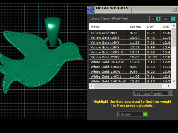Click the Calculate button
Image resolution: width=178 pixels, height=133 pixels.
coord(132,115)
